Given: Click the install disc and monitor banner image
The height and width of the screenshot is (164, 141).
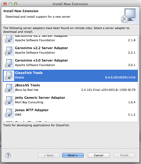Looking at the screenshot, I should 128,16.
